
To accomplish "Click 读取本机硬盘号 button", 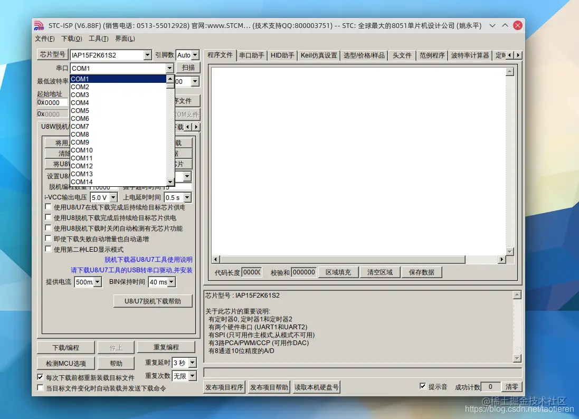I will point(317,387).
